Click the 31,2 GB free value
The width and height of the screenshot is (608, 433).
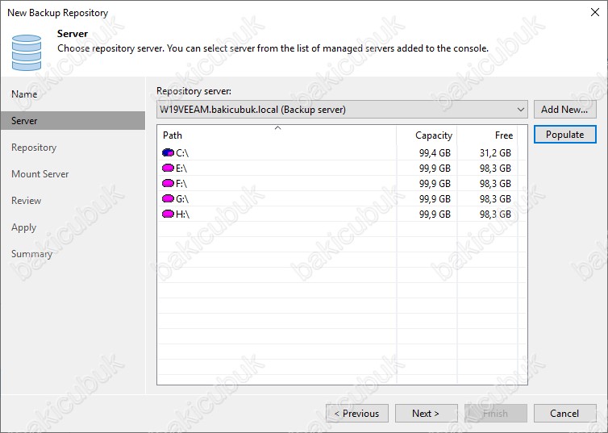pyautogui.click(x=495, y=153)
